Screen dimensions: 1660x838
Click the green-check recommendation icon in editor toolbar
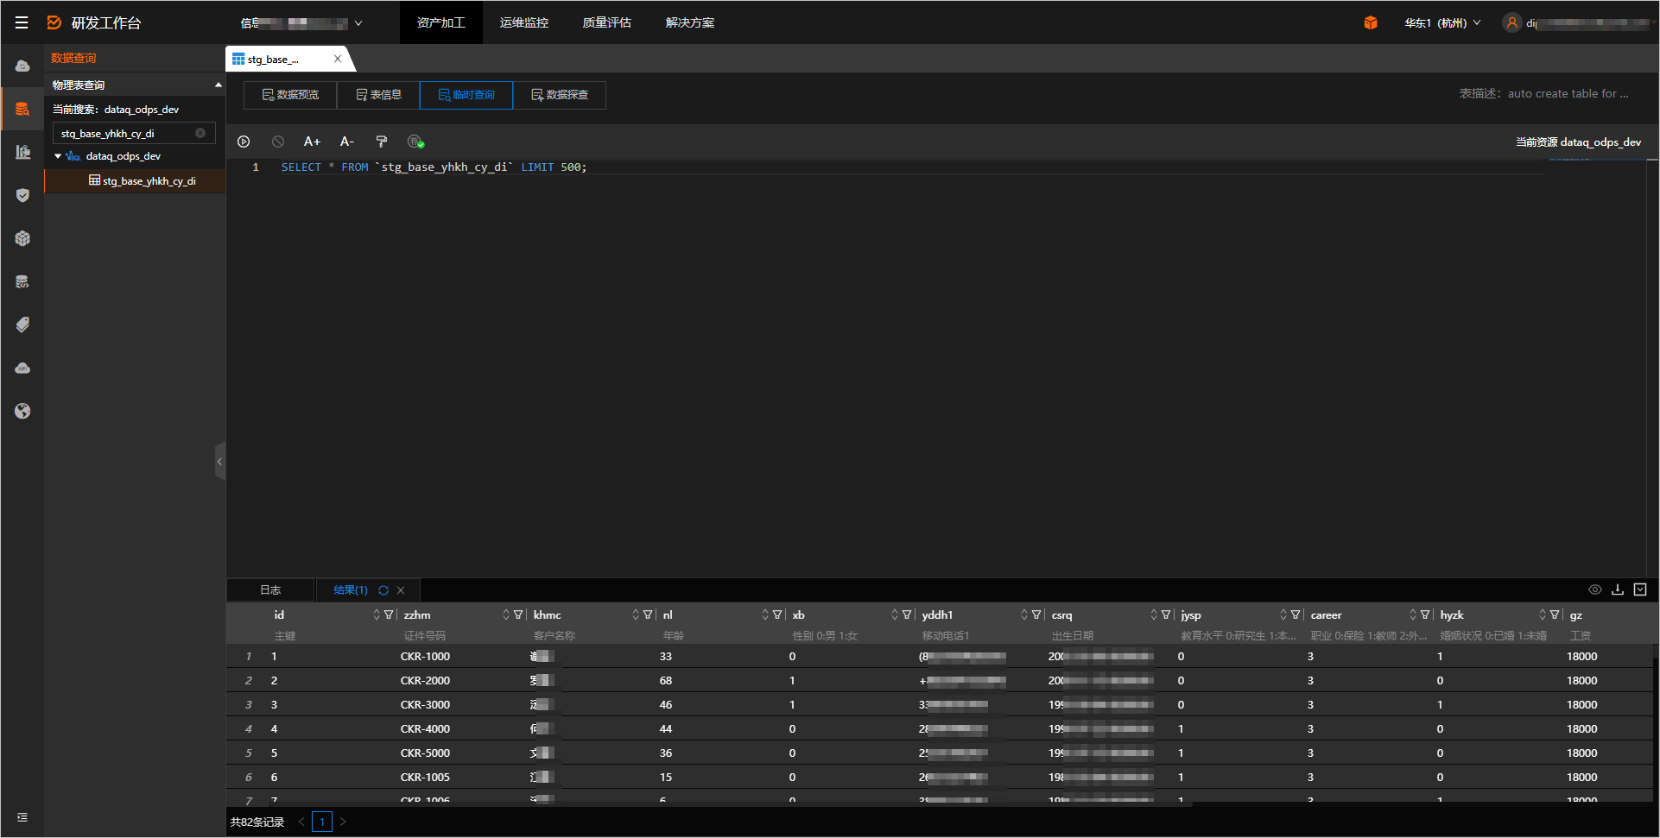415,142
